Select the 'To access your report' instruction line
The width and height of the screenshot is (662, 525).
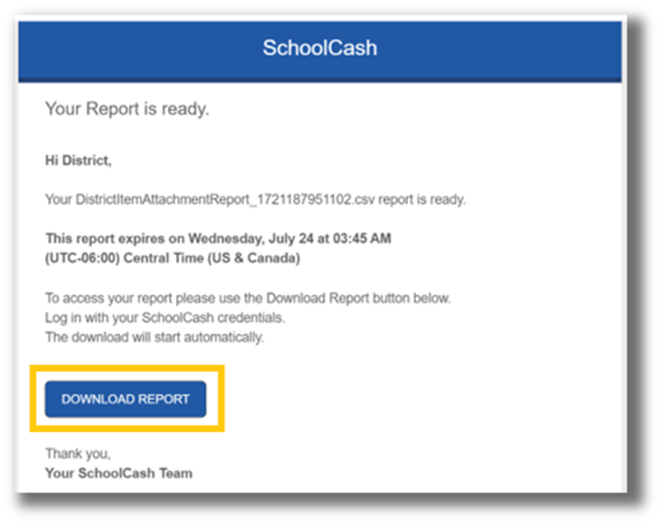tap(248, 298)
